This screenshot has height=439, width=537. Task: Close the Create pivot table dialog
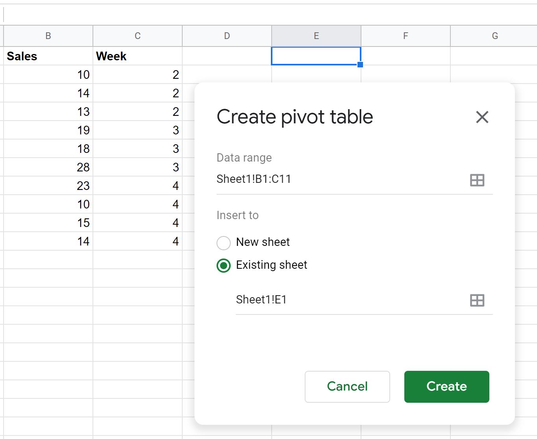click(x=482, y=117)
